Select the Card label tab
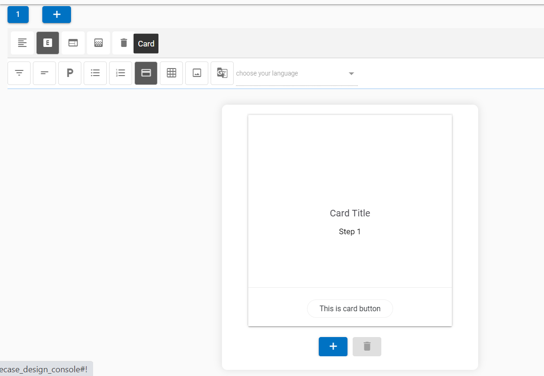544x376 pixels. click(146, 43)
